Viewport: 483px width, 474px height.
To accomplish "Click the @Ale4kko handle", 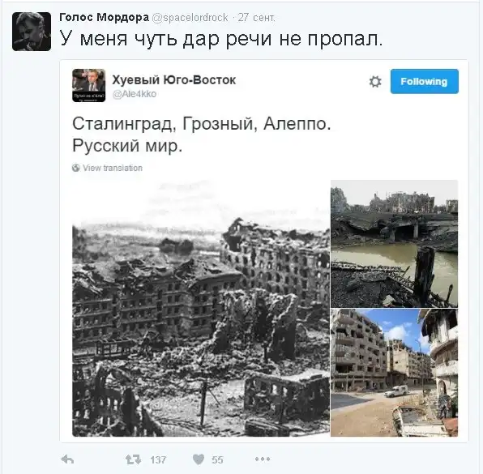I will tap(135, 94).
